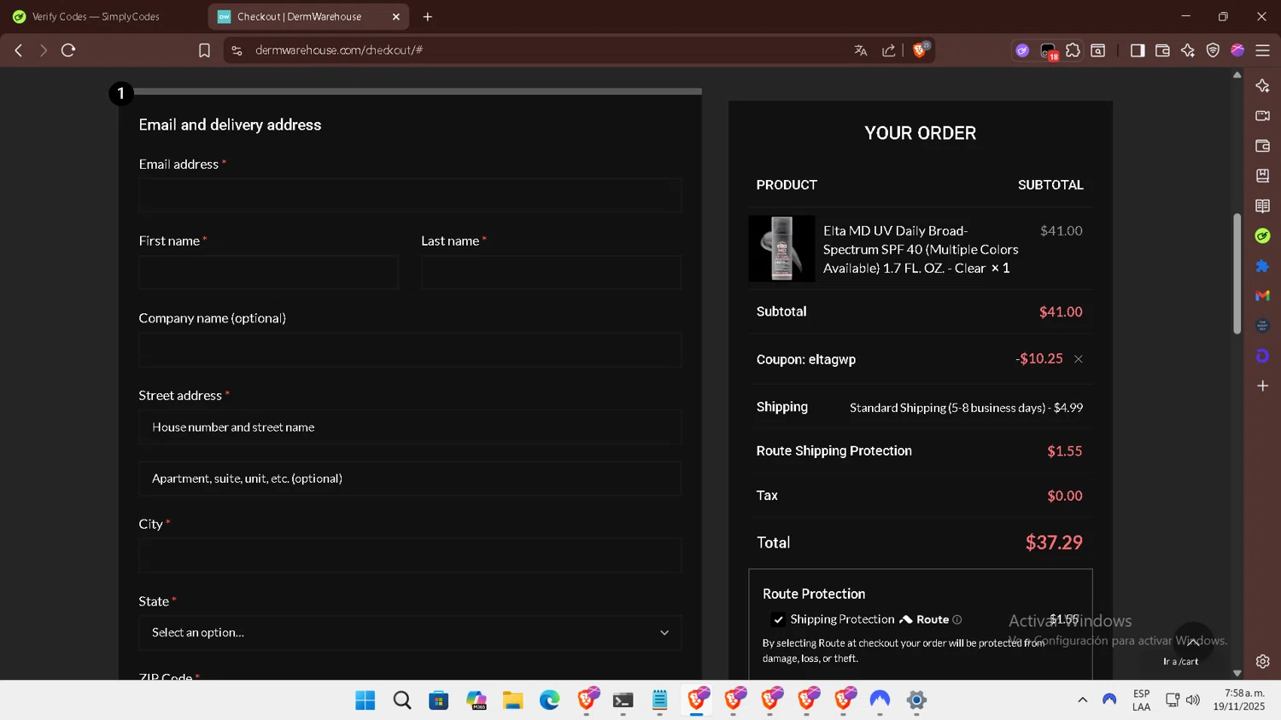Open the Terminal icon in the taskbar

[623, 700]
